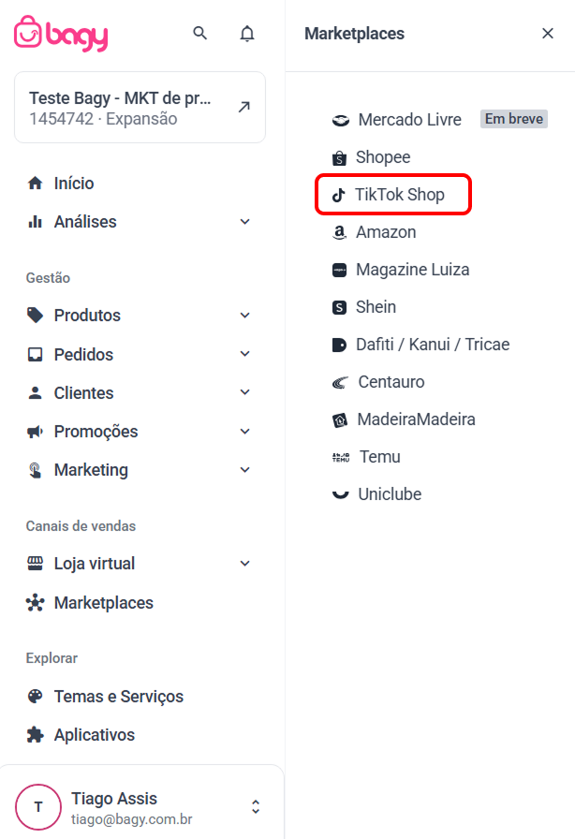
Task: Click the Bagy logo
Action: (x=61, y=34)
